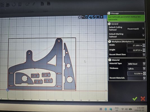Click the redo arrow icon in top toolbar
Image resolution: width=150 pixels, height=112 pixels.
(x=28, y=4)
